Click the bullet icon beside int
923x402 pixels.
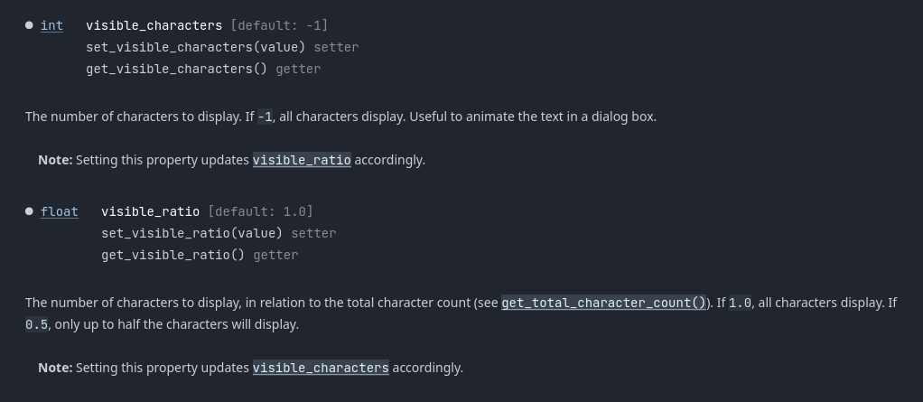tap(30, 25)
